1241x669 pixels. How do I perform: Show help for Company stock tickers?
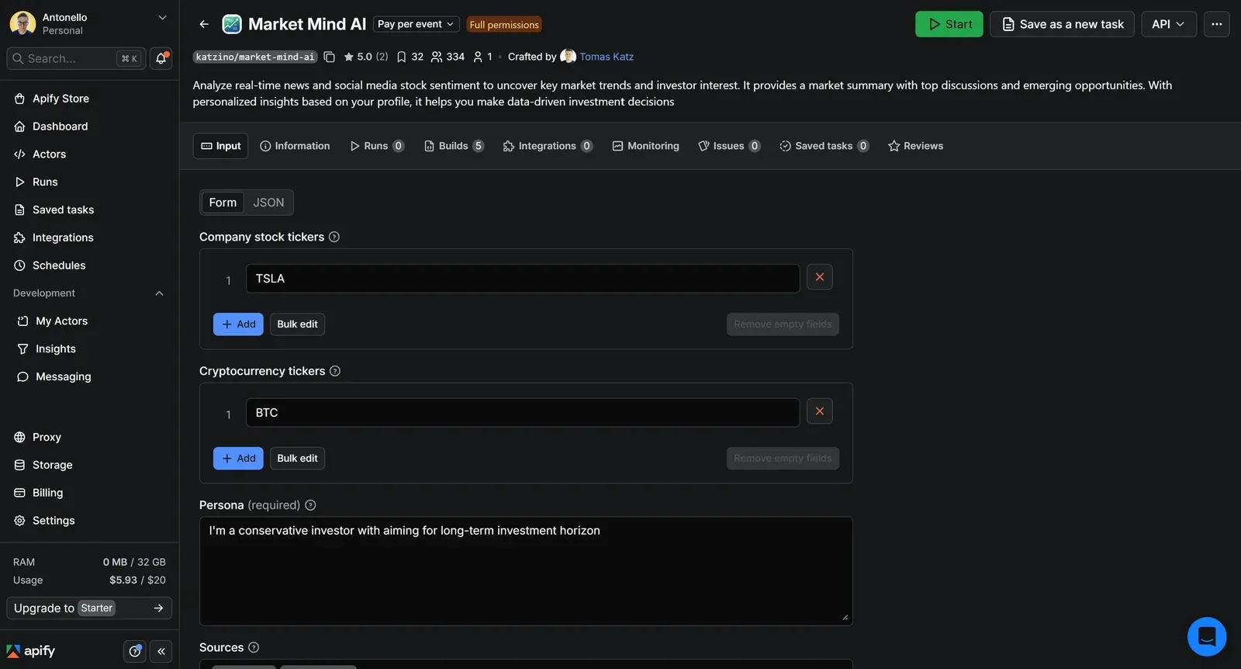334,237
